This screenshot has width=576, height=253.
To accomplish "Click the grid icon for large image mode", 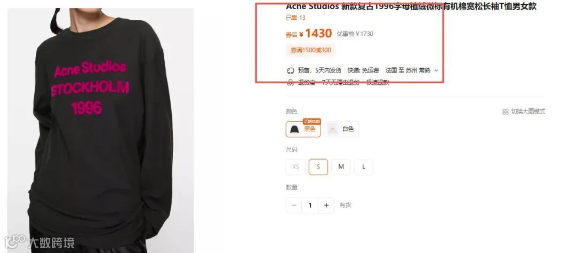I will [506, 112].
